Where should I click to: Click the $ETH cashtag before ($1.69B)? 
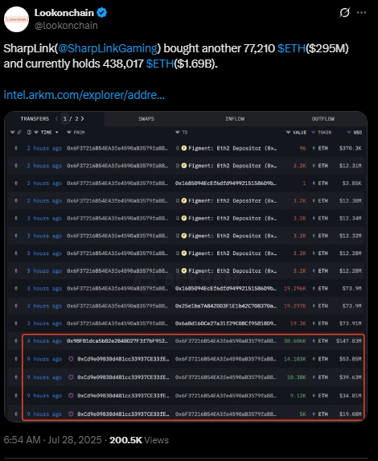(160, 64)
